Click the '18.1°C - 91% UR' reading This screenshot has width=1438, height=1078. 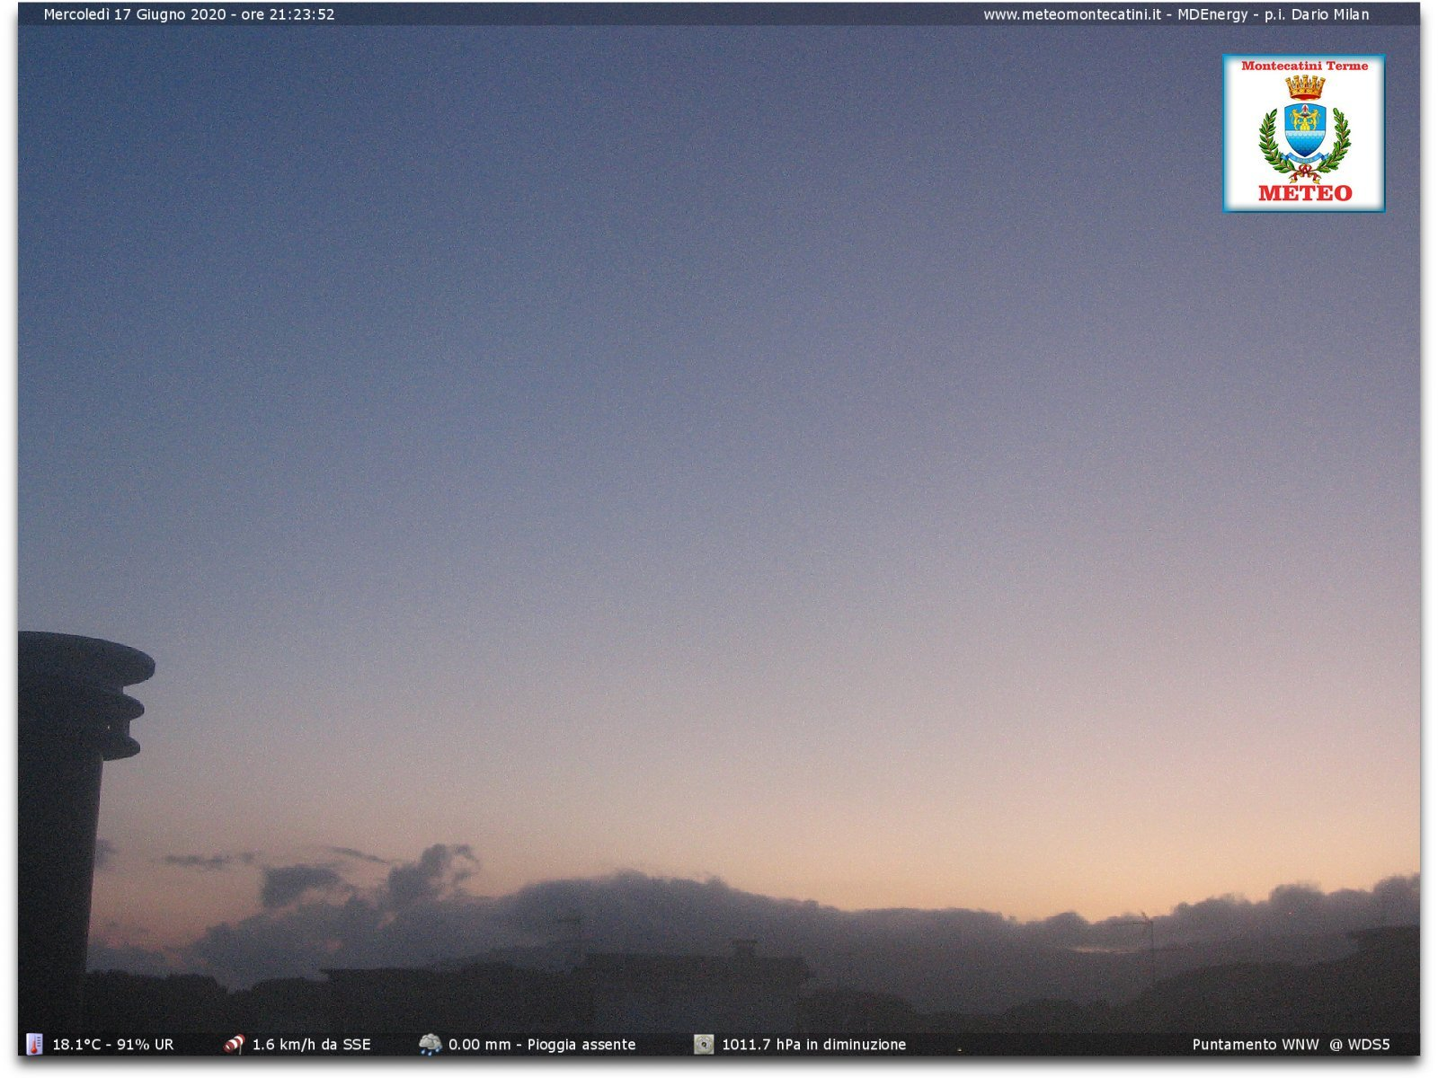pyautogui.click(x=113, y=1045)
